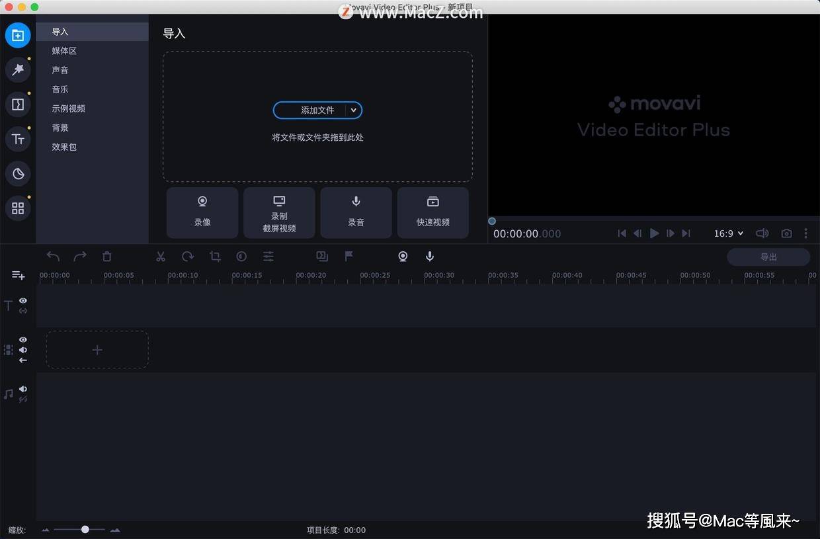The height and width of the screenshot is (539, 820).
Task: Mute the audio music track
Action: [23, 389]
